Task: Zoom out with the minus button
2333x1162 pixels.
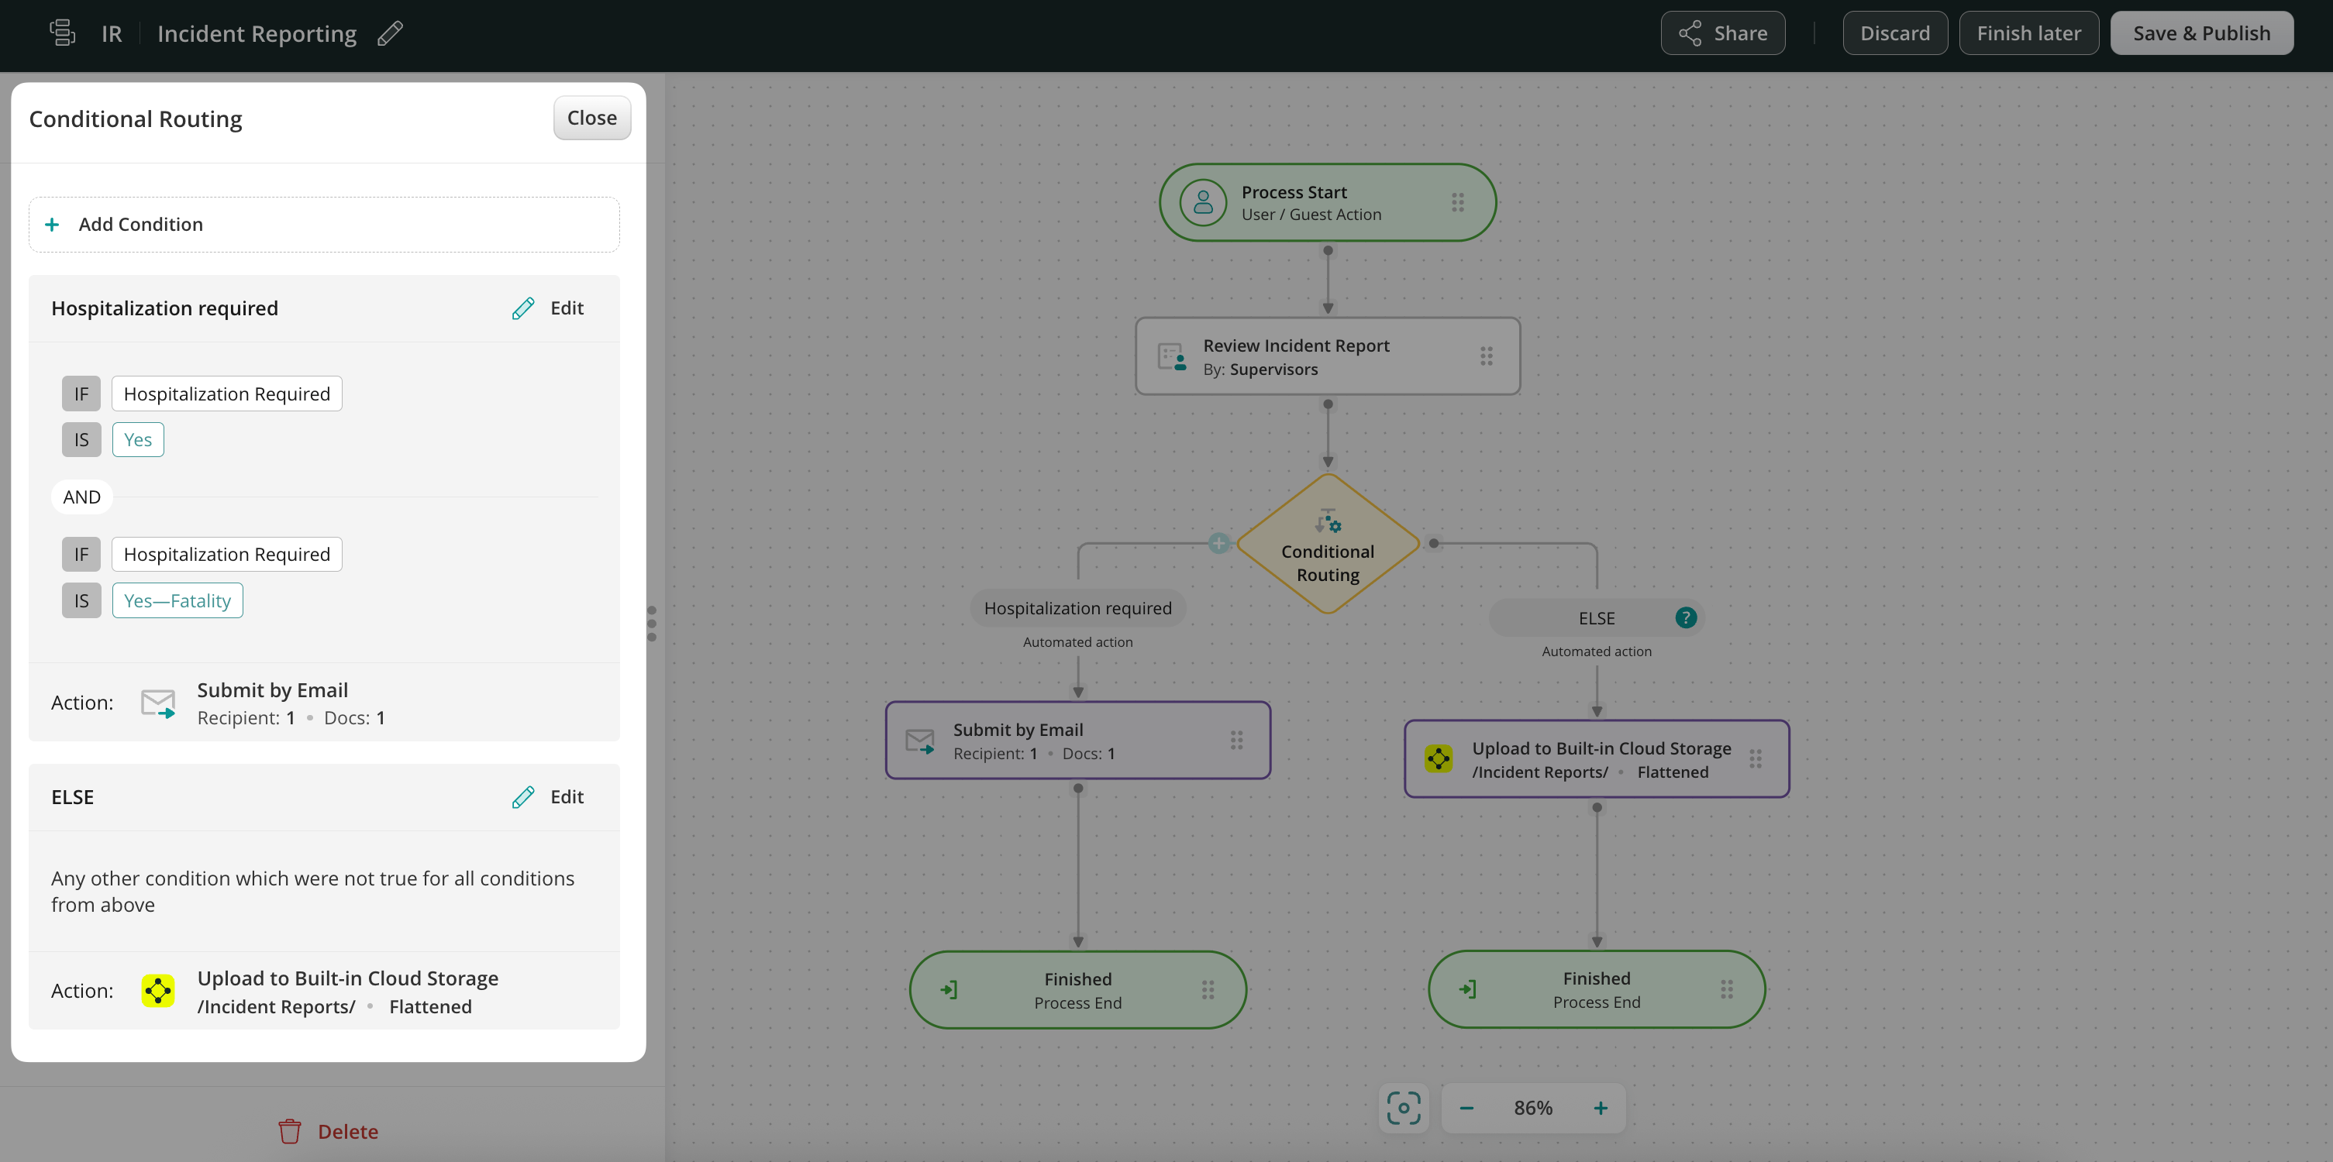Action: point(1466,1108)
